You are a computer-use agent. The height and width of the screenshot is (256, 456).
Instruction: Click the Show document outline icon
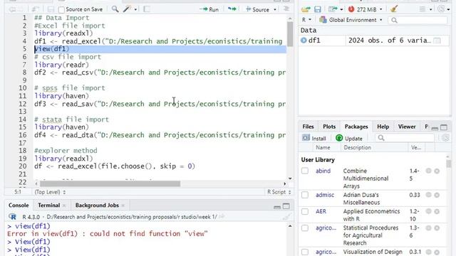(x=286, y=9)
